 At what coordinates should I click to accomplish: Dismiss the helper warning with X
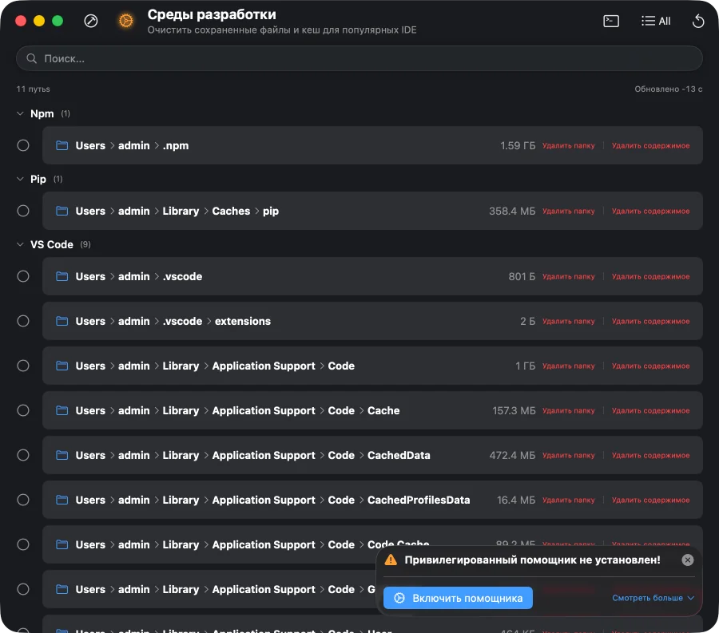pos(687,560)
